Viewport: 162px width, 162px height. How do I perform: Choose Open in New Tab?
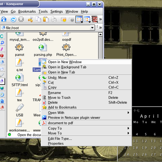(x=86, y=72)
